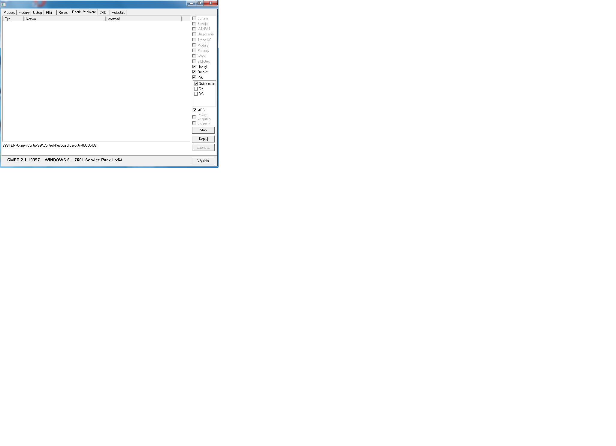Image resolution: width=616 pixels, height=446 pixels.
Task: Enable the Pliki checkbox
Action: click(x=195, y=77)
